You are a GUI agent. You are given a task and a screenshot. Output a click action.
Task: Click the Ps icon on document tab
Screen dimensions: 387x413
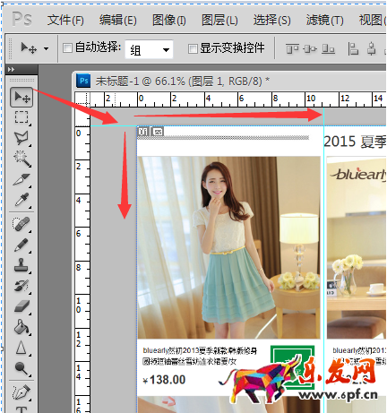coord(83,81)
